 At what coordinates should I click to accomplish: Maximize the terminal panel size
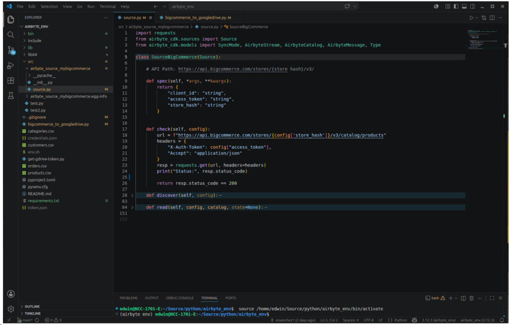(x=492, y=298)
